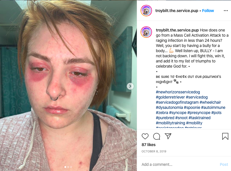Click the October 8, 2019 timestamp
The width and height of the screenshot is (231, 171).
pyautogui.click(x=154, y=152)
